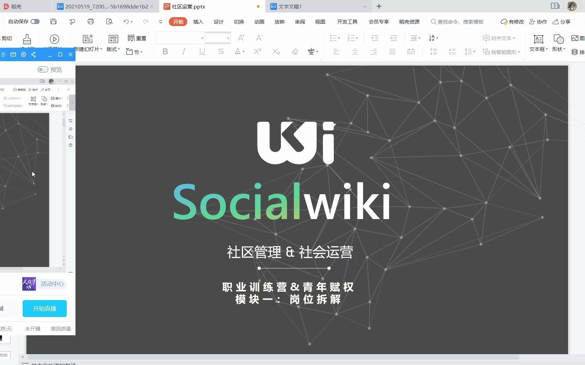Start slideshow from play icon
Image resolution: width=585 pixels, height=365 pixels.
tap(54, 39)
